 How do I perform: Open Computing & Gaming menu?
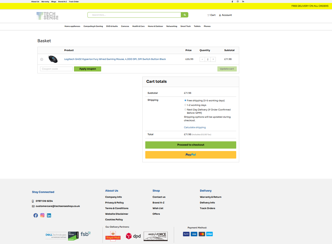[x=93, y=26]
